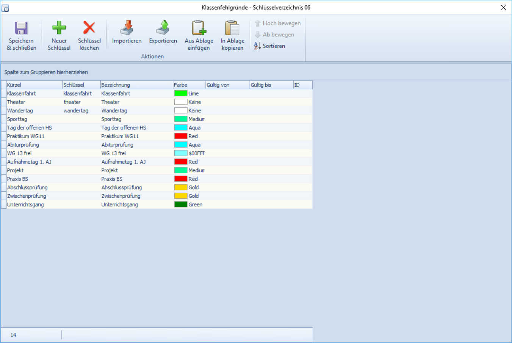Click the Speichern & schließen save icon
This screenshot has width=512, height=343.
(x=21, y=28)
